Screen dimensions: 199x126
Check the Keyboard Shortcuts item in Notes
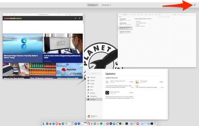click(135, 26)
